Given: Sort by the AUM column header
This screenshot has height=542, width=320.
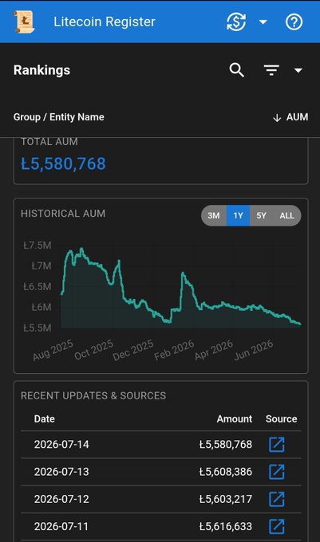Looking at the screenshot, I should [290, 117].
